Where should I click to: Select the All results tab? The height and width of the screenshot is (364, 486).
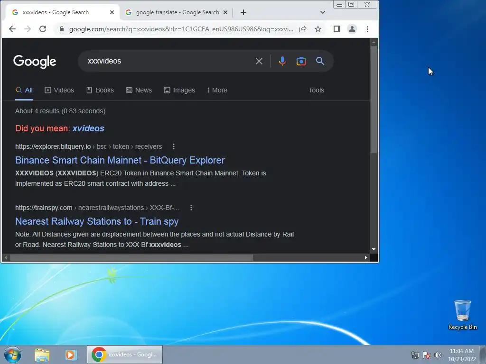tap(24, 90)
